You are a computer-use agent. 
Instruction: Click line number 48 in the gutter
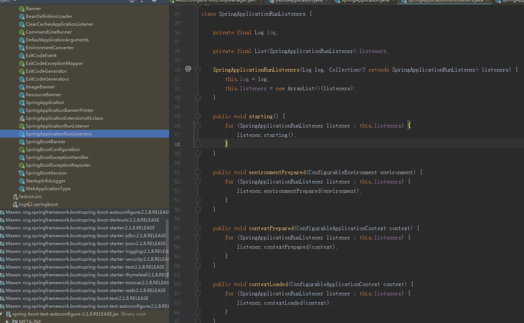tap(177, 144)
